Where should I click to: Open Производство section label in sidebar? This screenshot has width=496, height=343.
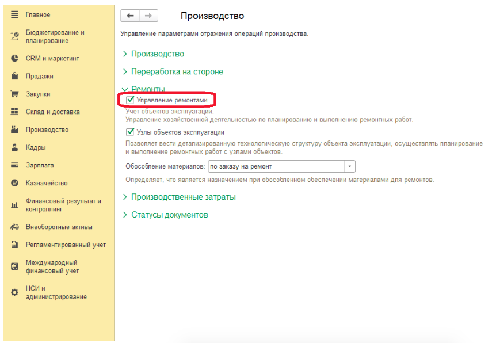[47, 129]
